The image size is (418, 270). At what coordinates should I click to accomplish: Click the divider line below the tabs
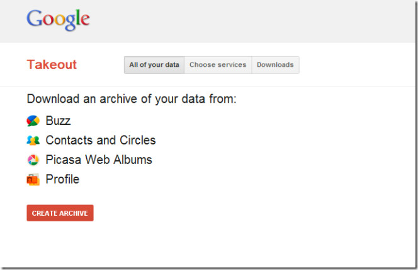(208, 86)
